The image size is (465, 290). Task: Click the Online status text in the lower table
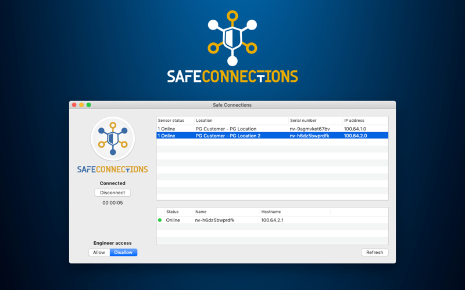point(173,220)
